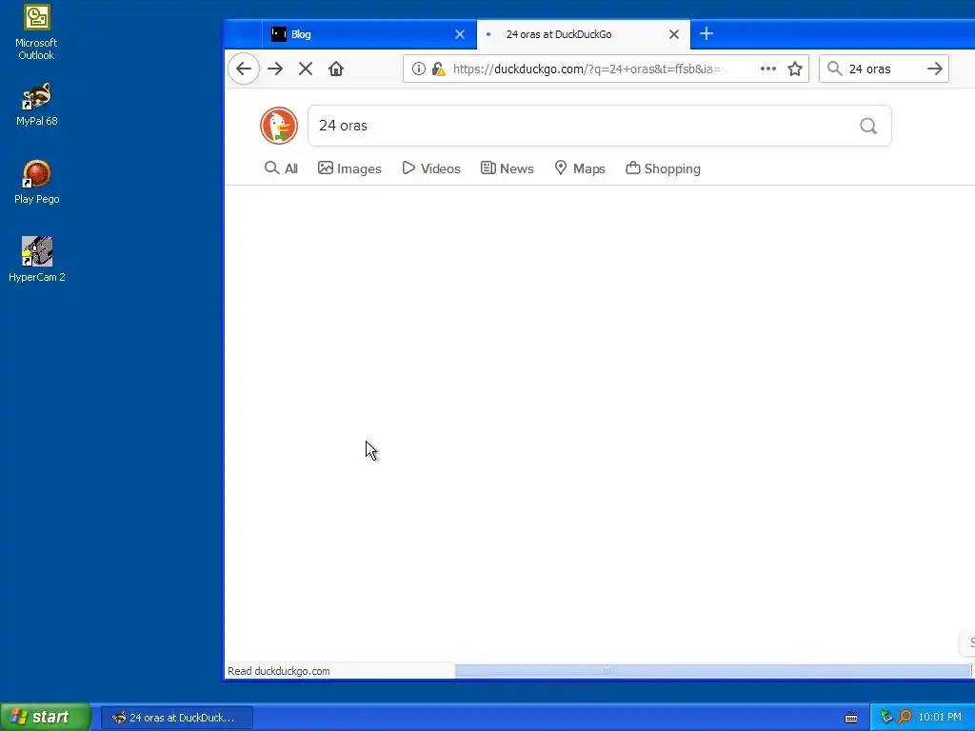The width and height of the screenshot is (975, 731).
Task: Close the 24 oras at DuckDuckGo tab
Action: [674, 34]
